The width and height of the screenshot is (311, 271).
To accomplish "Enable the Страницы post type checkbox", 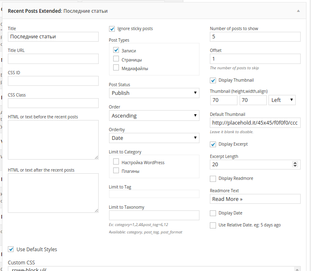I will (116, 59).
